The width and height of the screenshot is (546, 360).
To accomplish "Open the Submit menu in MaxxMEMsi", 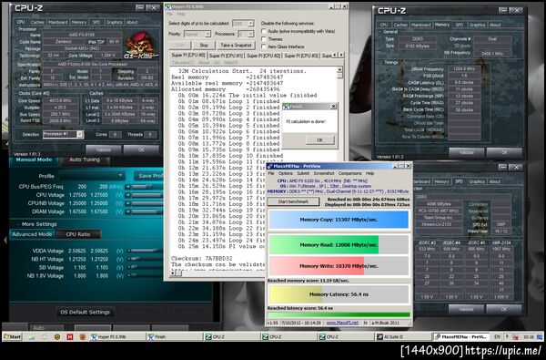I will pyautogui.click(x=303, y=173).
